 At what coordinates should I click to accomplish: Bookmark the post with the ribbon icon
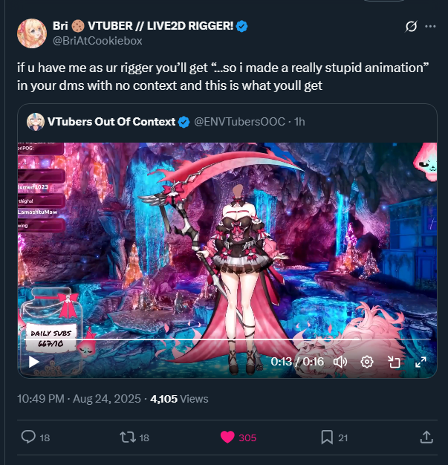(x=327, y=437)
